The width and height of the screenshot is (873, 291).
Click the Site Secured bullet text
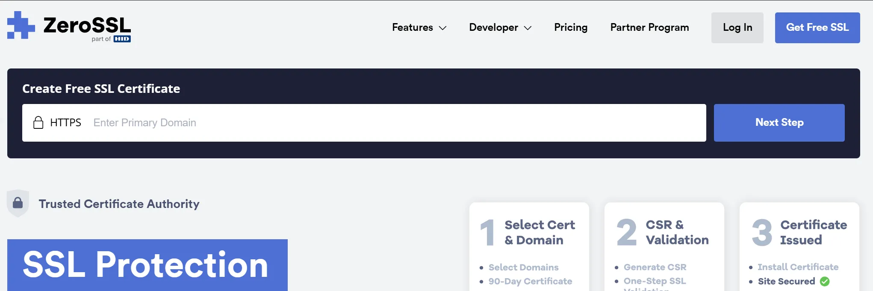[x=787, y=281]
